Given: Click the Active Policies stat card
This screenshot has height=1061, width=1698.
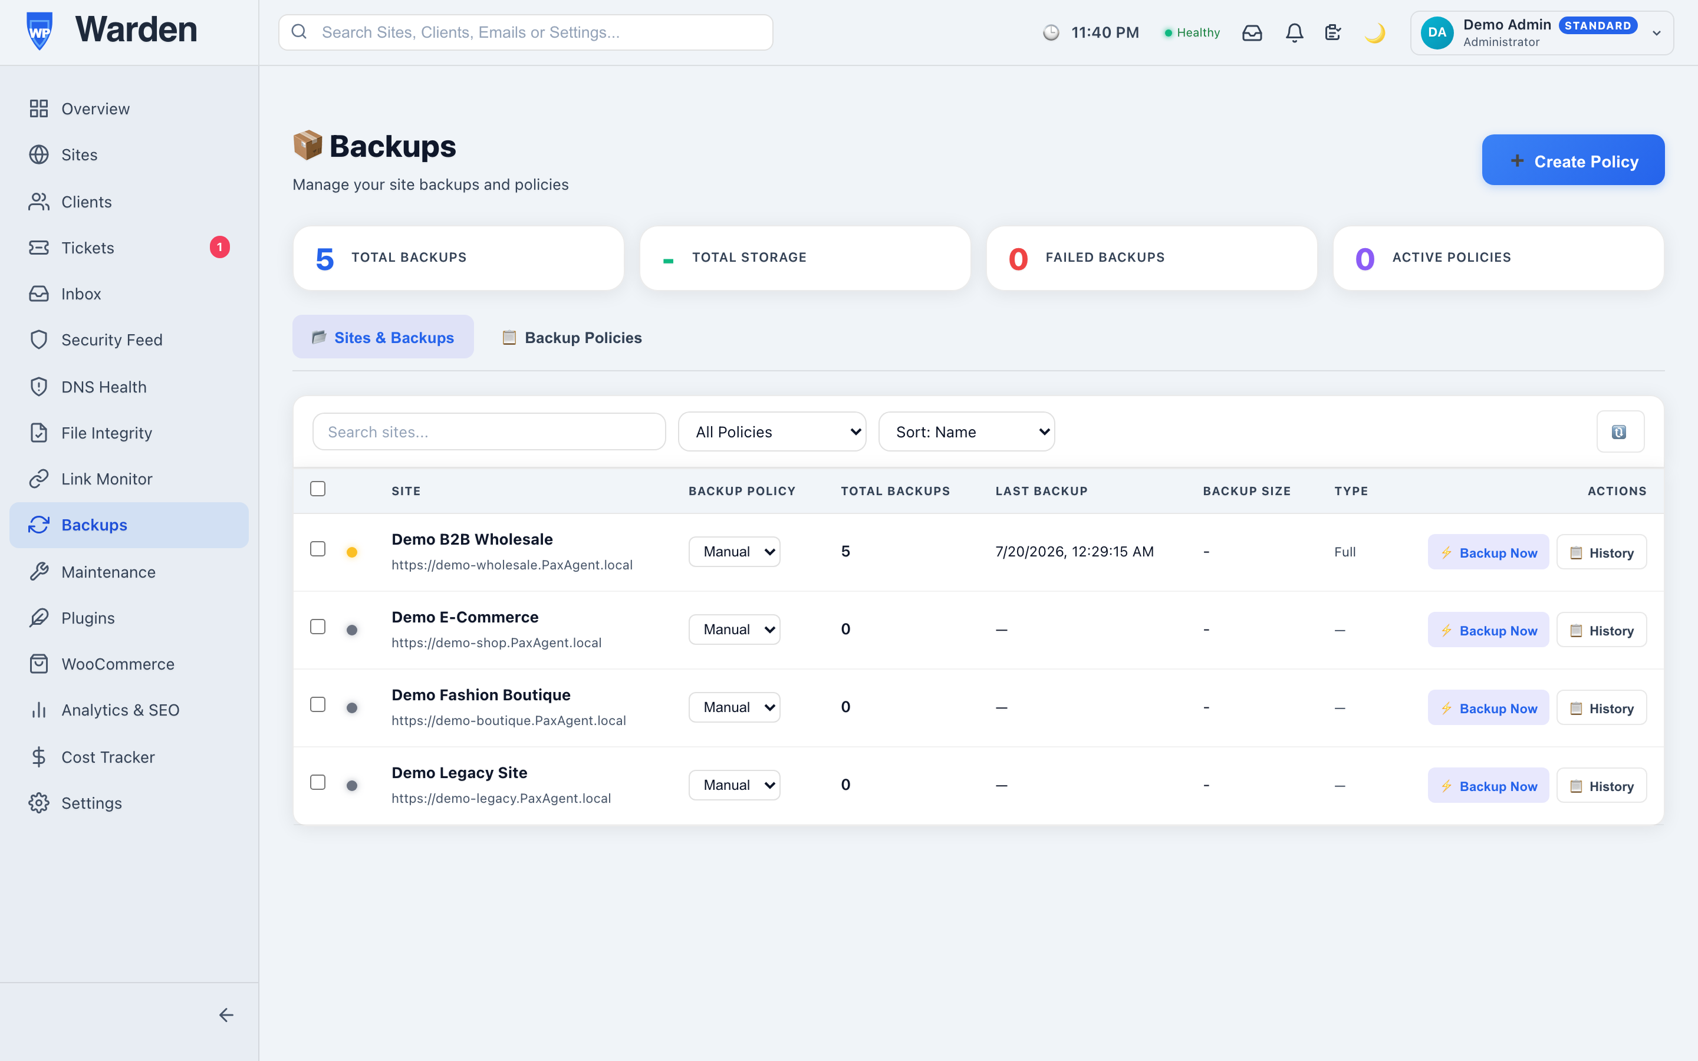Looking at the screenshot, I should pyautogui.click(x=1498, y=258).
